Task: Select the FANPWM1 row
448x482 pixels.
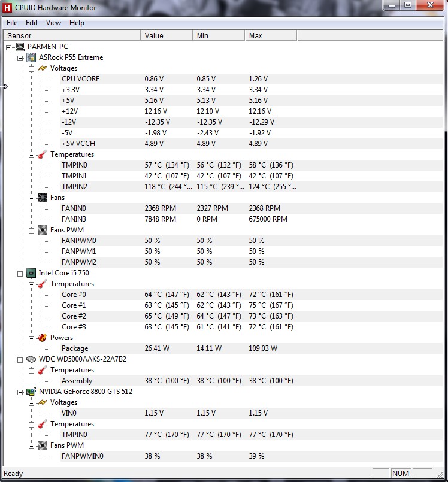Action: click(x=252, y=251)
